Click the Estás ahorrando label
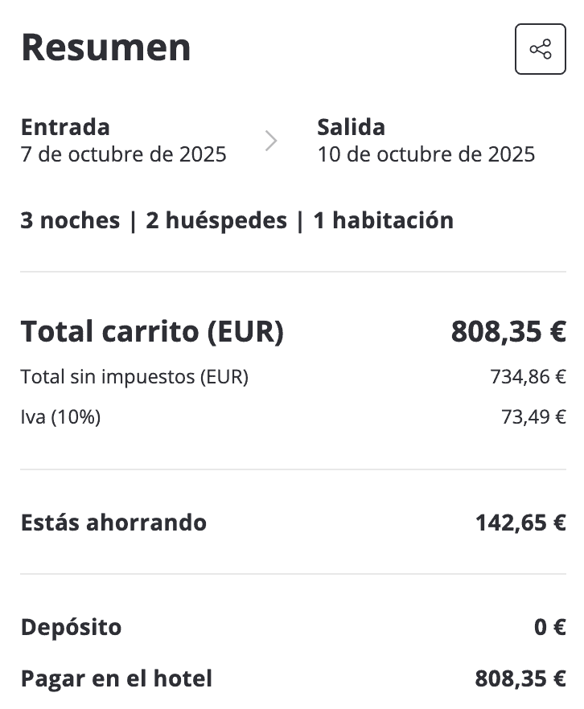Screen dimensions: 584x709 coord(113,523)
